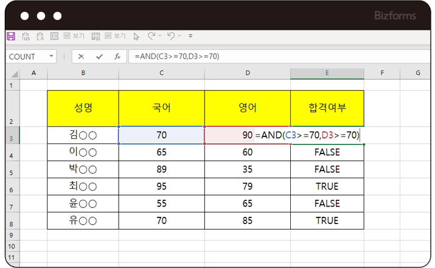The height and width of the screenshot is (268, 435).
Task: Toggle the first 보기 checkbox
Action: tap(68, 37)
